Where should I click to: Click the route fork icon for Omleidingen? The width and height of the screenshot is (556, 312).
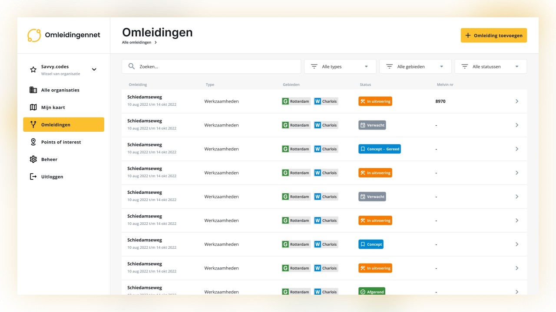coord(33,125)
